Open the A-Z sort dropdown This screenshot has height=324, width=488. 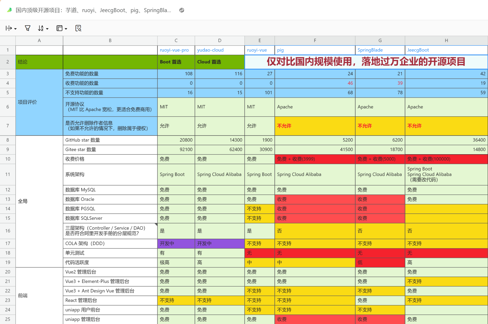(x=43, y=28)
